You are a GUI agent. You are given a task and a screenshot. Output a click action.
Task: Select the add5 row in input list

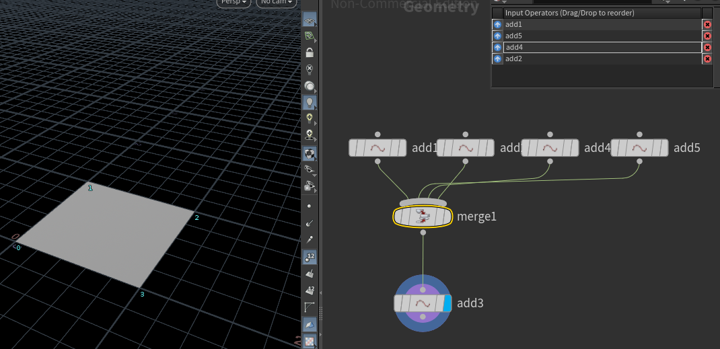tap(602, 36)
